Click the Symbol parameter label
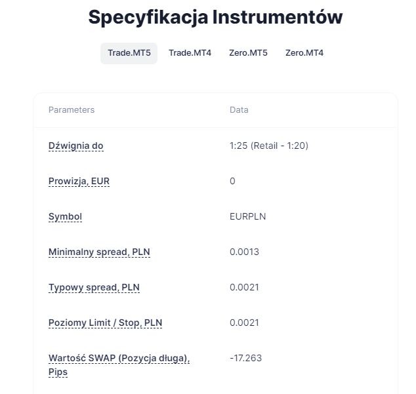The image size is (416, 394). point(65,216)
